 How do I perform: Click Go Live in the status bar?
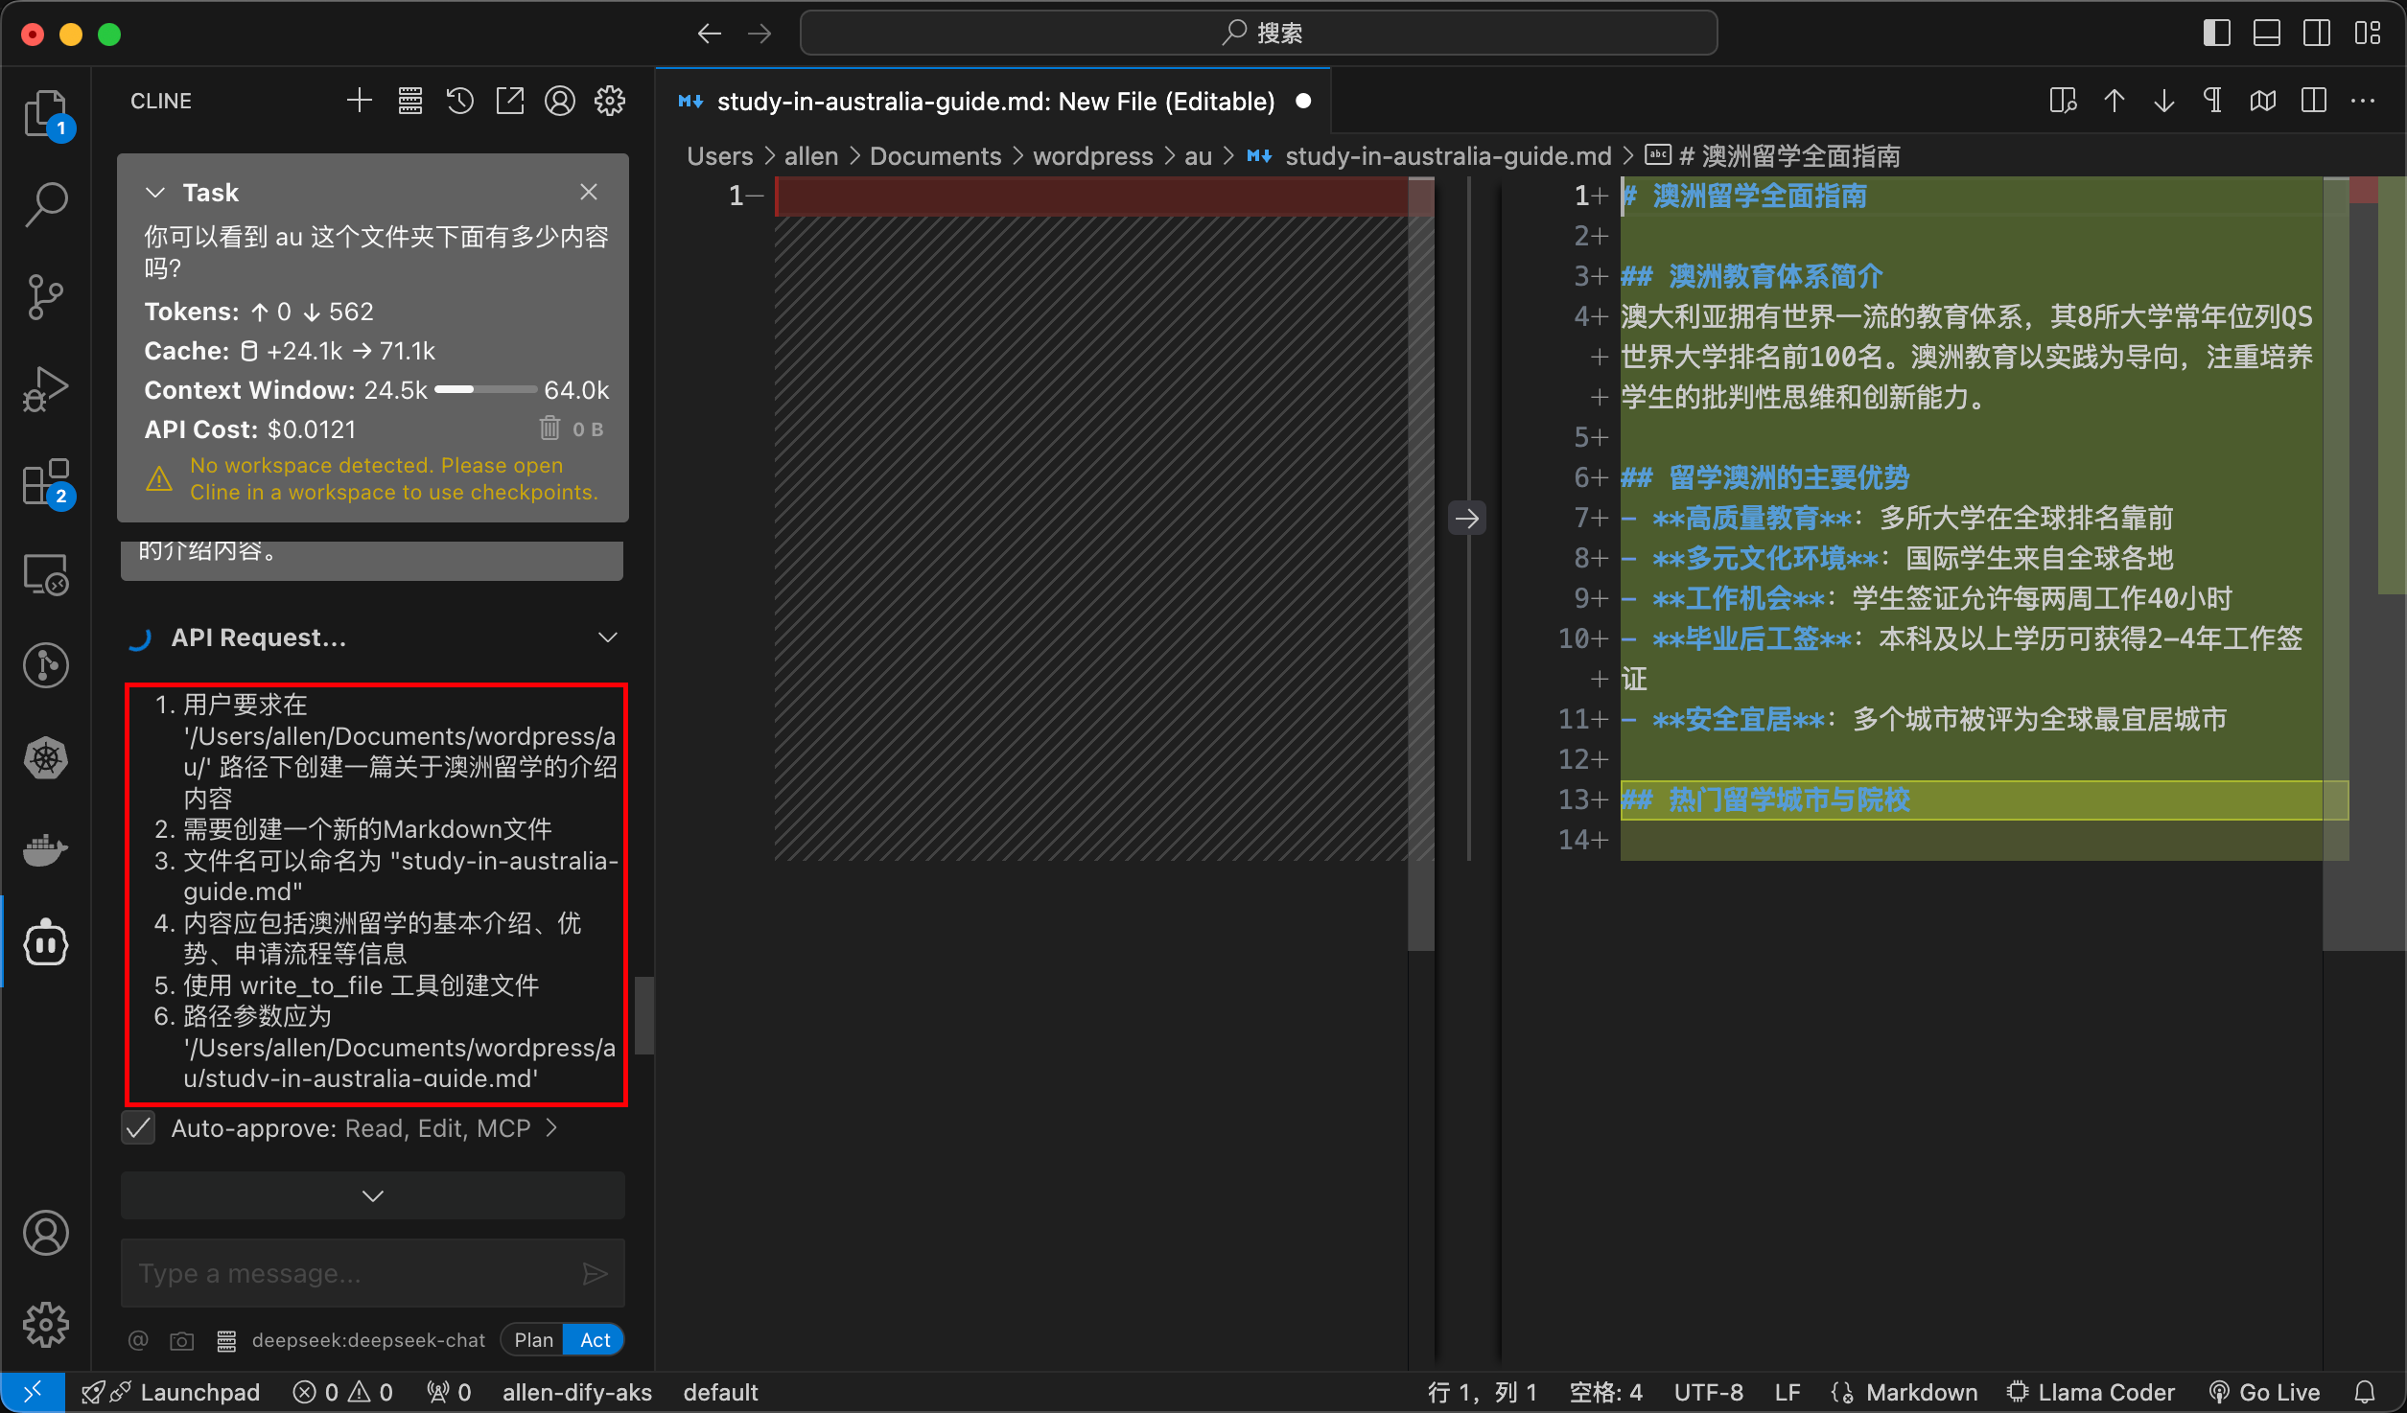(x=2264, y=1392)
